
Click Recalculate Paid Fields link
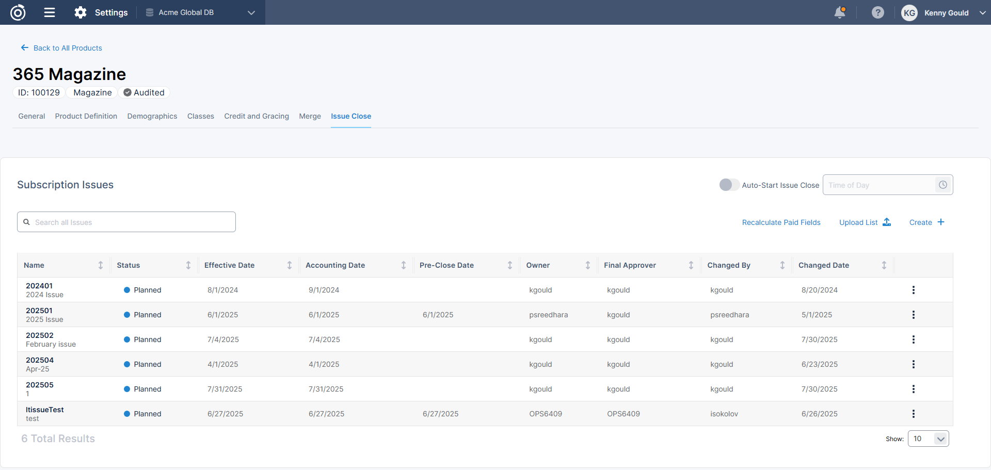(781, 222)
